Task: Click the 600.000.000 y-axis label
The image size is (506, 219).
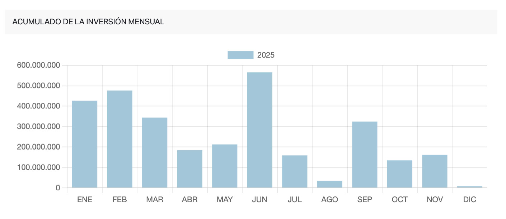Action: point(38,65)
